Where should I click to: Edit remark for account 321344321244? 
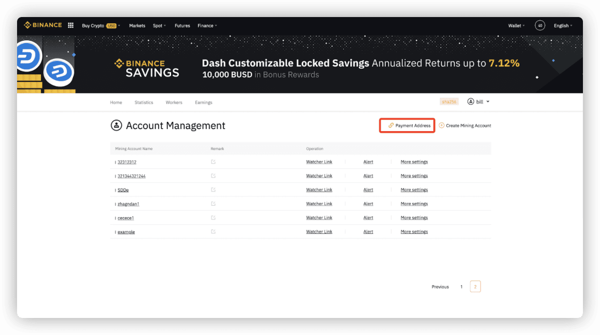(213, 176)
